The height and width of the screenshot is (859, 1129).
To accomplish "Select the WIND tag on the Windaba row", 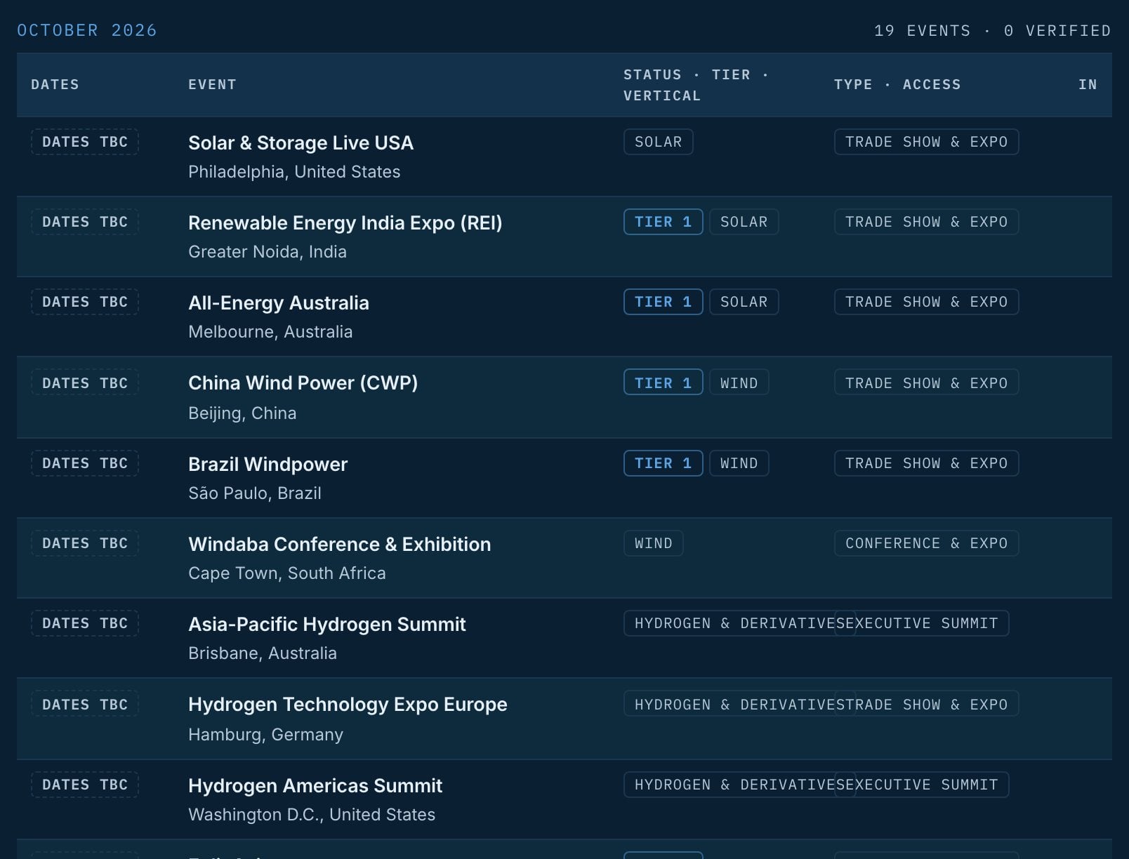I will click(653, 543).
